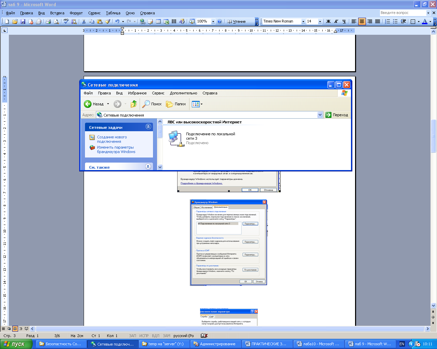This screenshot has height=349, width=437.
Task: Toggle italic (К) formatting
Action: click(336, 21)
